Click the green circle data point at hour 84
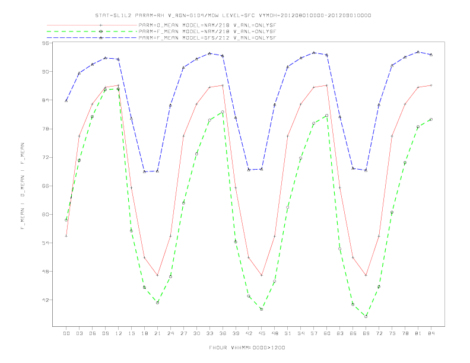Viewport: 470px width, 363px height. pyautogui.click(x=431, y=119)
